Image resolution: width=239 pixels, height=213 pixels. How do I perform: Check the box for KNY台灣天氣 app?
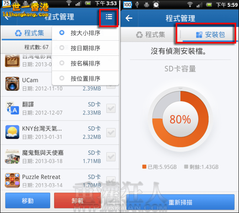[111, 132]
